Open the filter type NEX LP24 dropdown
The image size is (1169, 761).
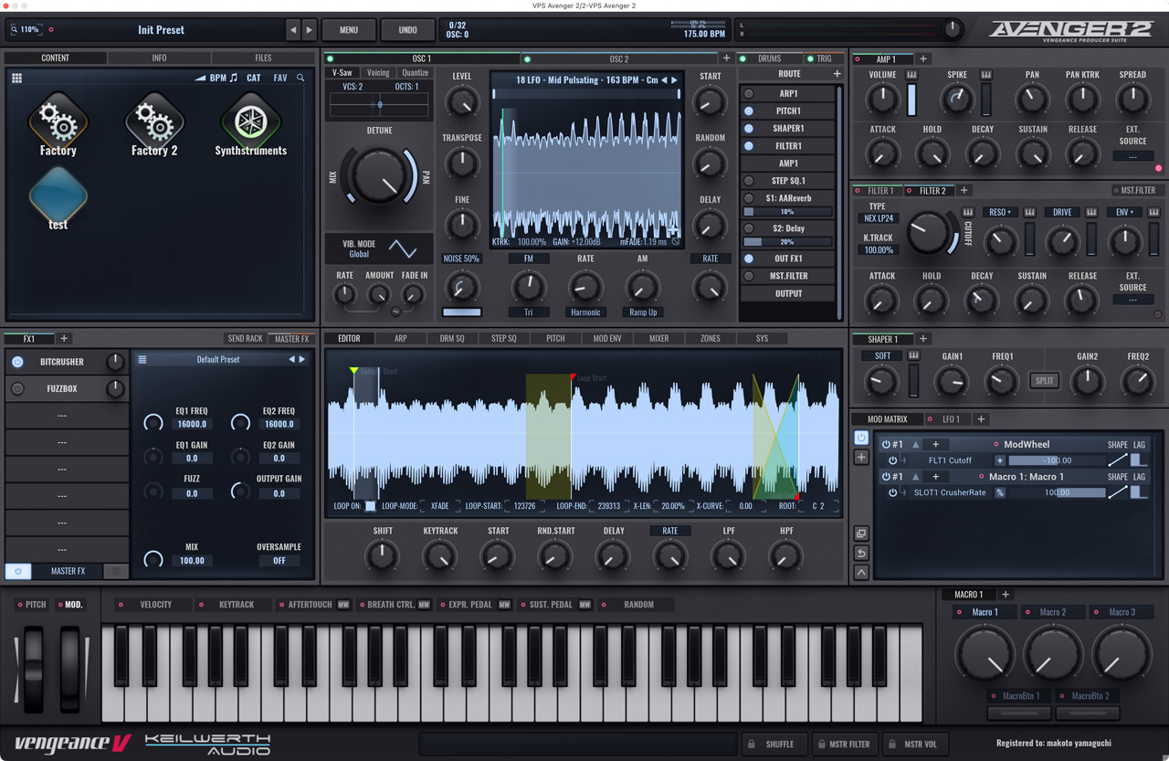(x=879, y=219)
